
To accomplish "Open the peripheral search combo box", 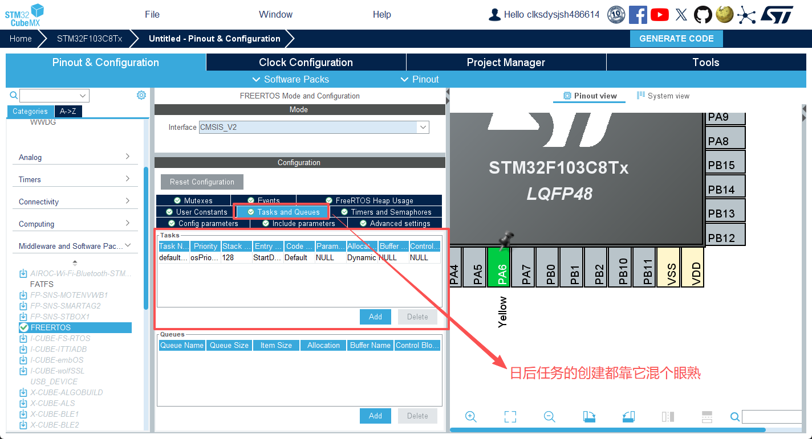I will (x=54, y=96).
